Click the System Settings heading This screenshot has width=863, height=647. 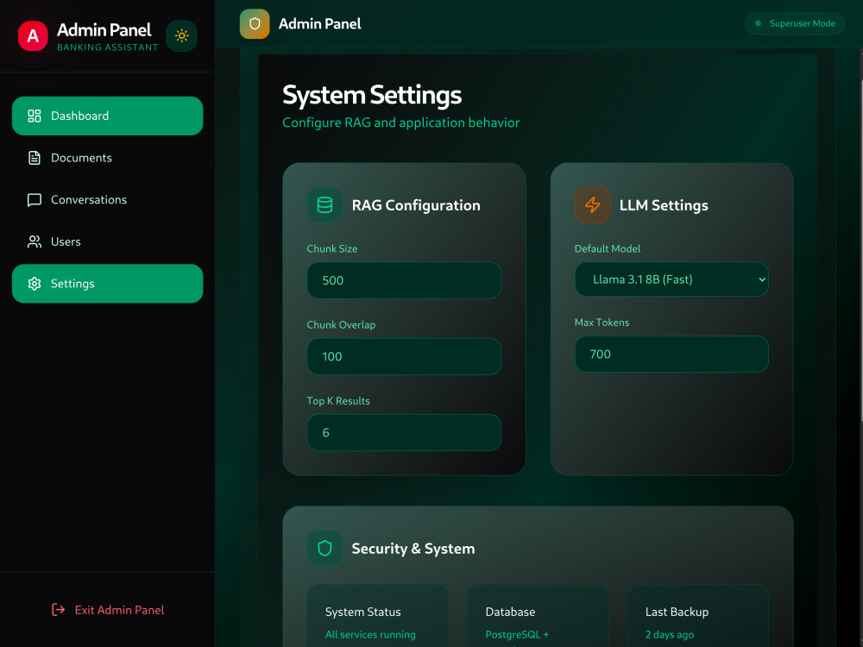(x=372, y=95)
